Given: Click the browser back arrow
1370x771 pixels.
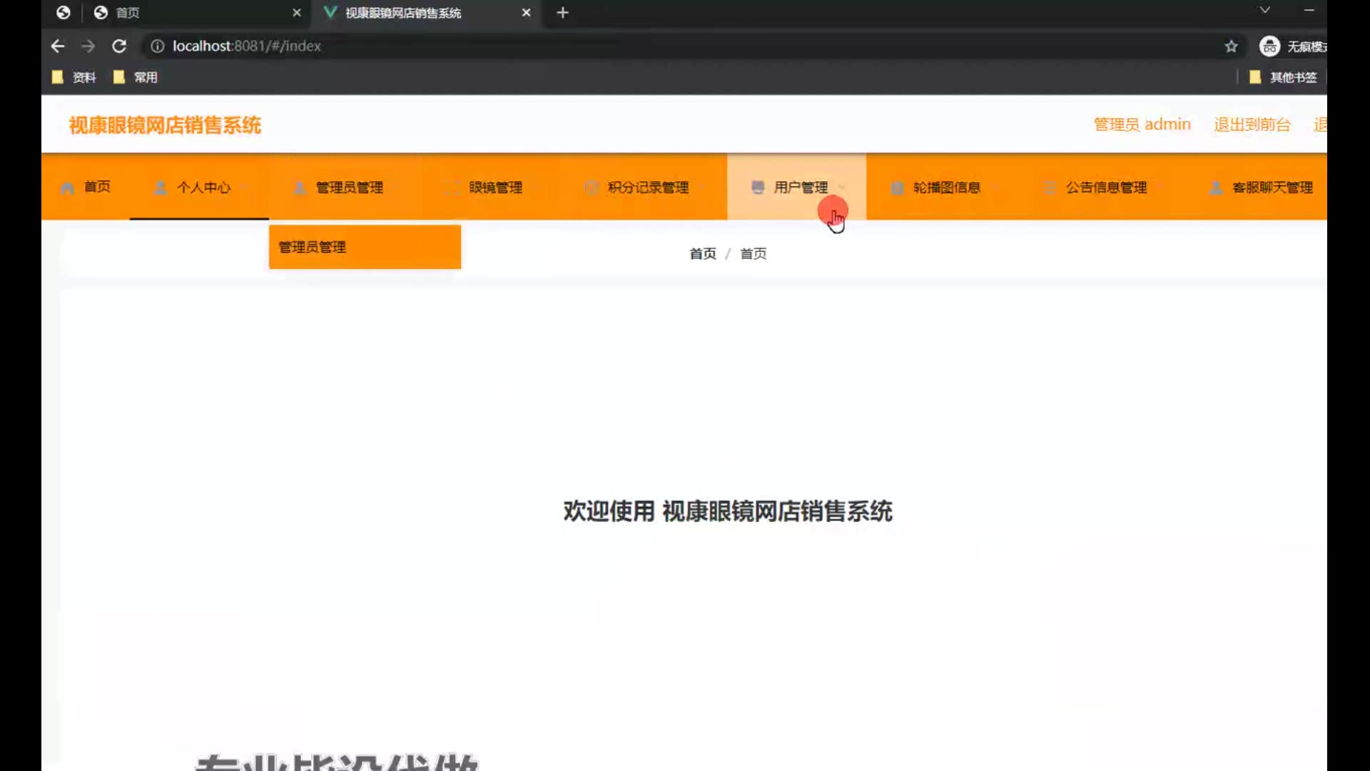Looking at the screenshot, I should 58,46.
